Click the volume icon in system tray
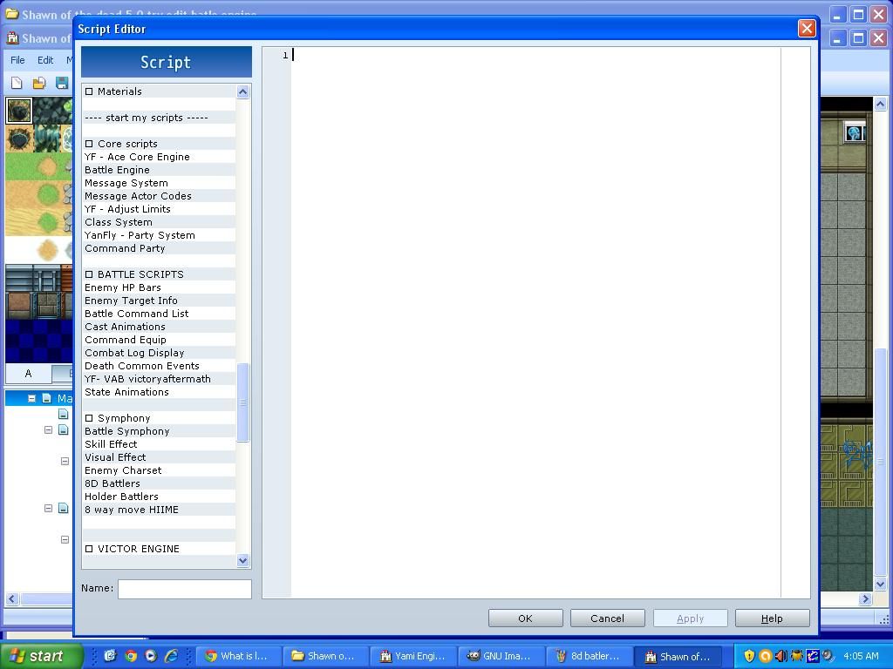Viewport: 893px width, 669px height. pyautogui.click(x=781, y=656)
